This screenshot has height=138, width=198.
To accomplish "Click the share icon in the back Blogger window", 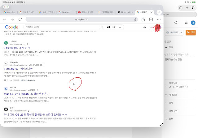I will point(181,7).
